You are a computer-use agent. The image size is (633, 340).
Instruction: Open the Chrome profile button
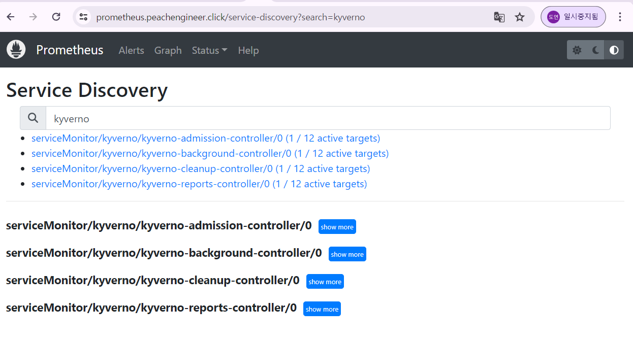pyautogui.click(x=573, y=17)
